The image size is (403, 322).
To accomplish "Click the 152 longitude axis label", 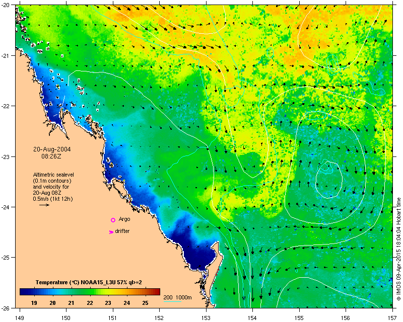I will [159, 318].
